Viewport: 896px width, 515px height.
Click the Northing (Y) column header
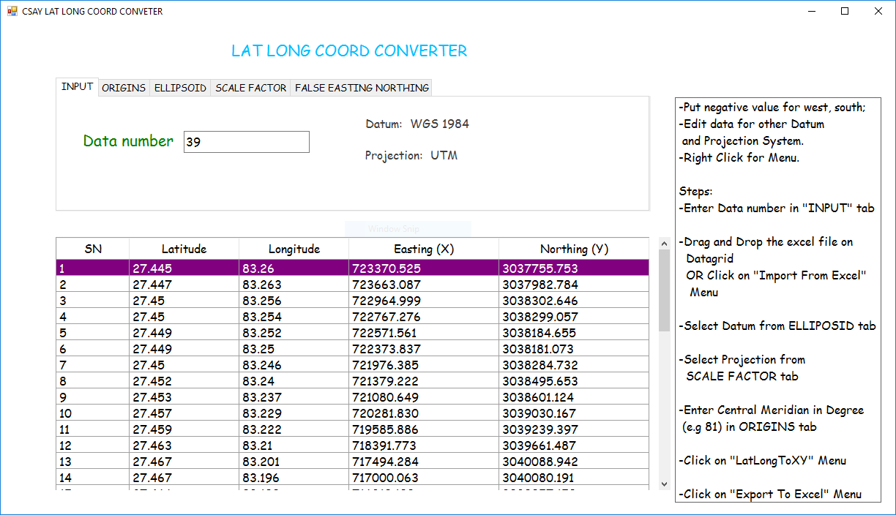click(574, 249)
